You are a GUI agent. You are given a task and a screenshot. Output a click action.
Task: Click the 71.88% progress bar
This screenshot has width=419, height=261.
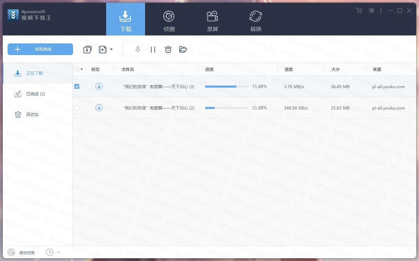tap(227, 86)
